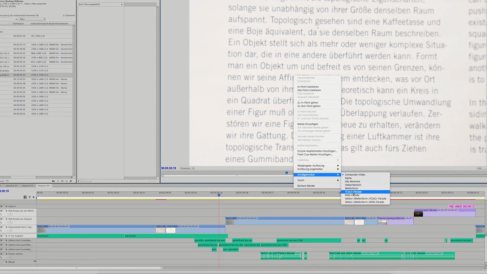Toggle the Snap magnet icon in timeline
Screen dimensions: 487x274
pyautogui.click(x=25, y=197)
